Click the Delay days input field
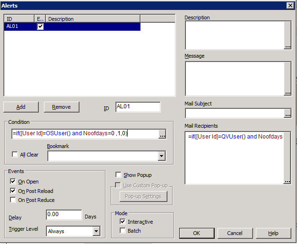The image size is (297, 244). pos(64,215)
